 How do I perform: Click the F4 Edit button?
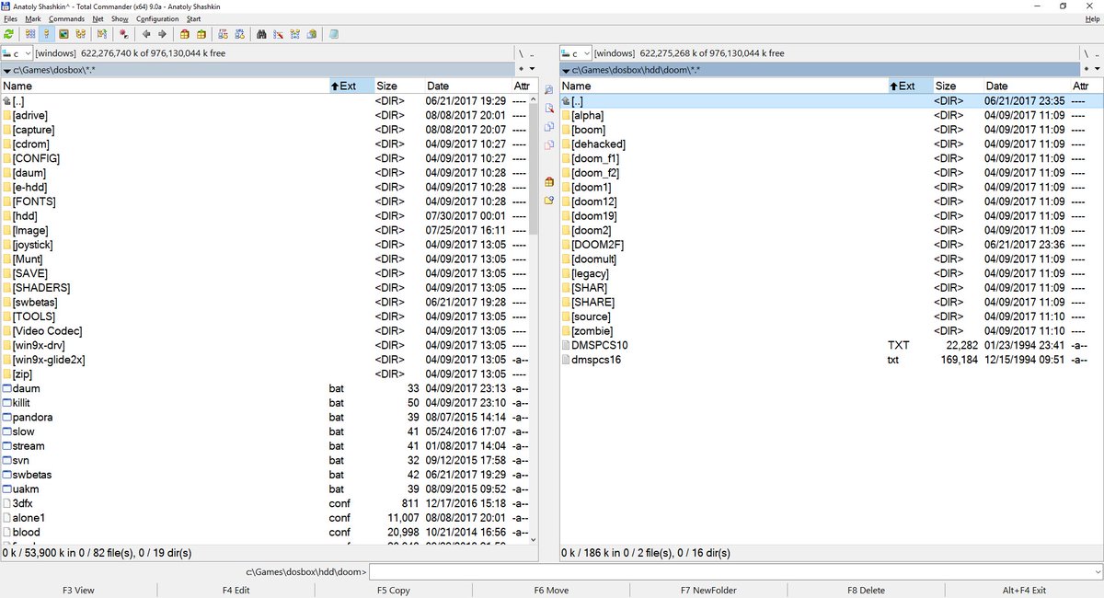click(x=236, y=590)
